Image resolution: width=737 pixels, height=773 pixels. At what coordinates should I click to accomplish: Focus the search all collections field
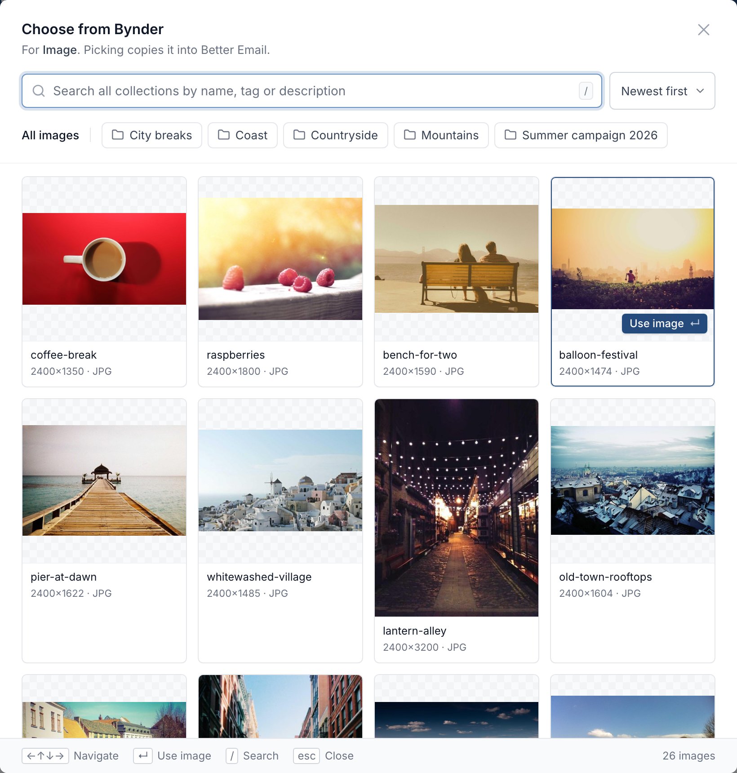[x=312, y=91]
